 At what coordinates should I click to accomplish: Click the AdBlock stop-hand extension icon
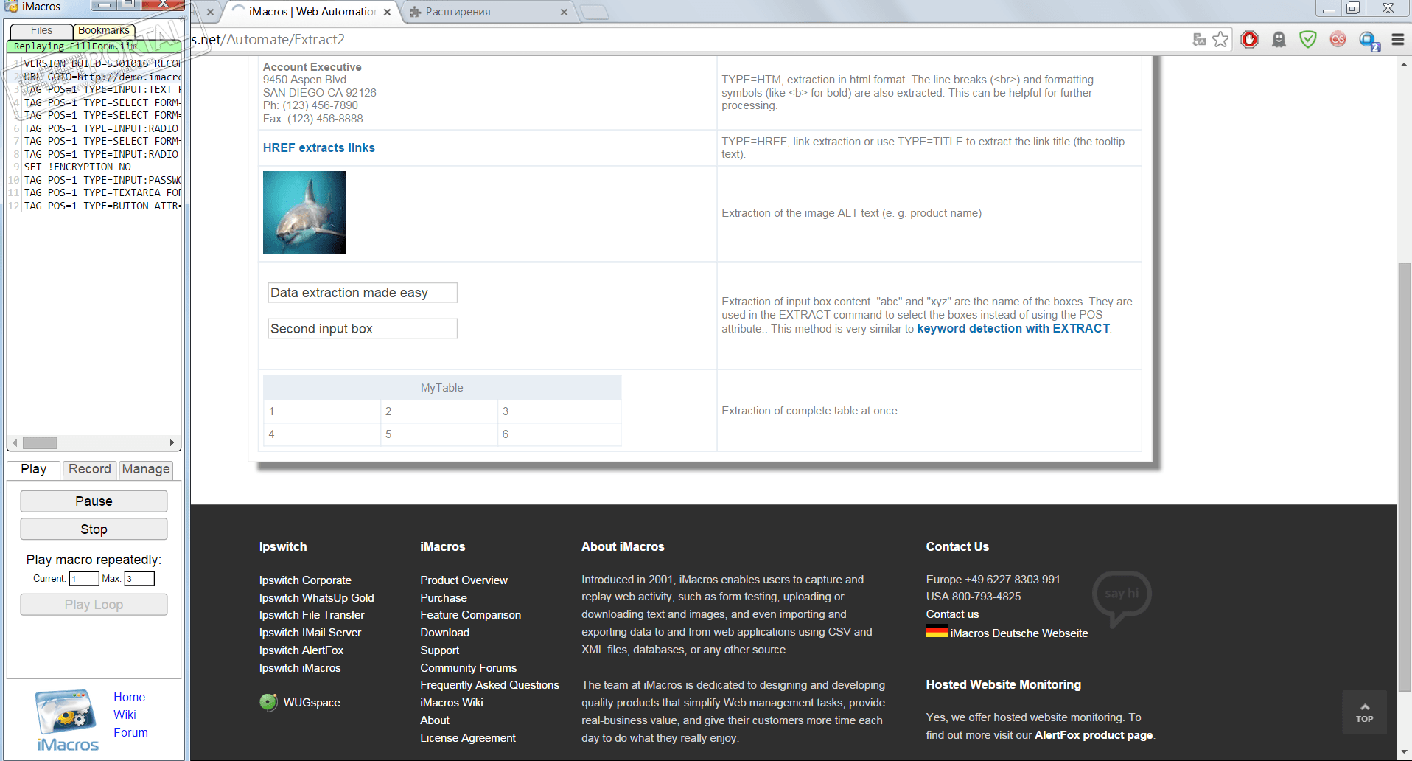(x=1249, y=39)
